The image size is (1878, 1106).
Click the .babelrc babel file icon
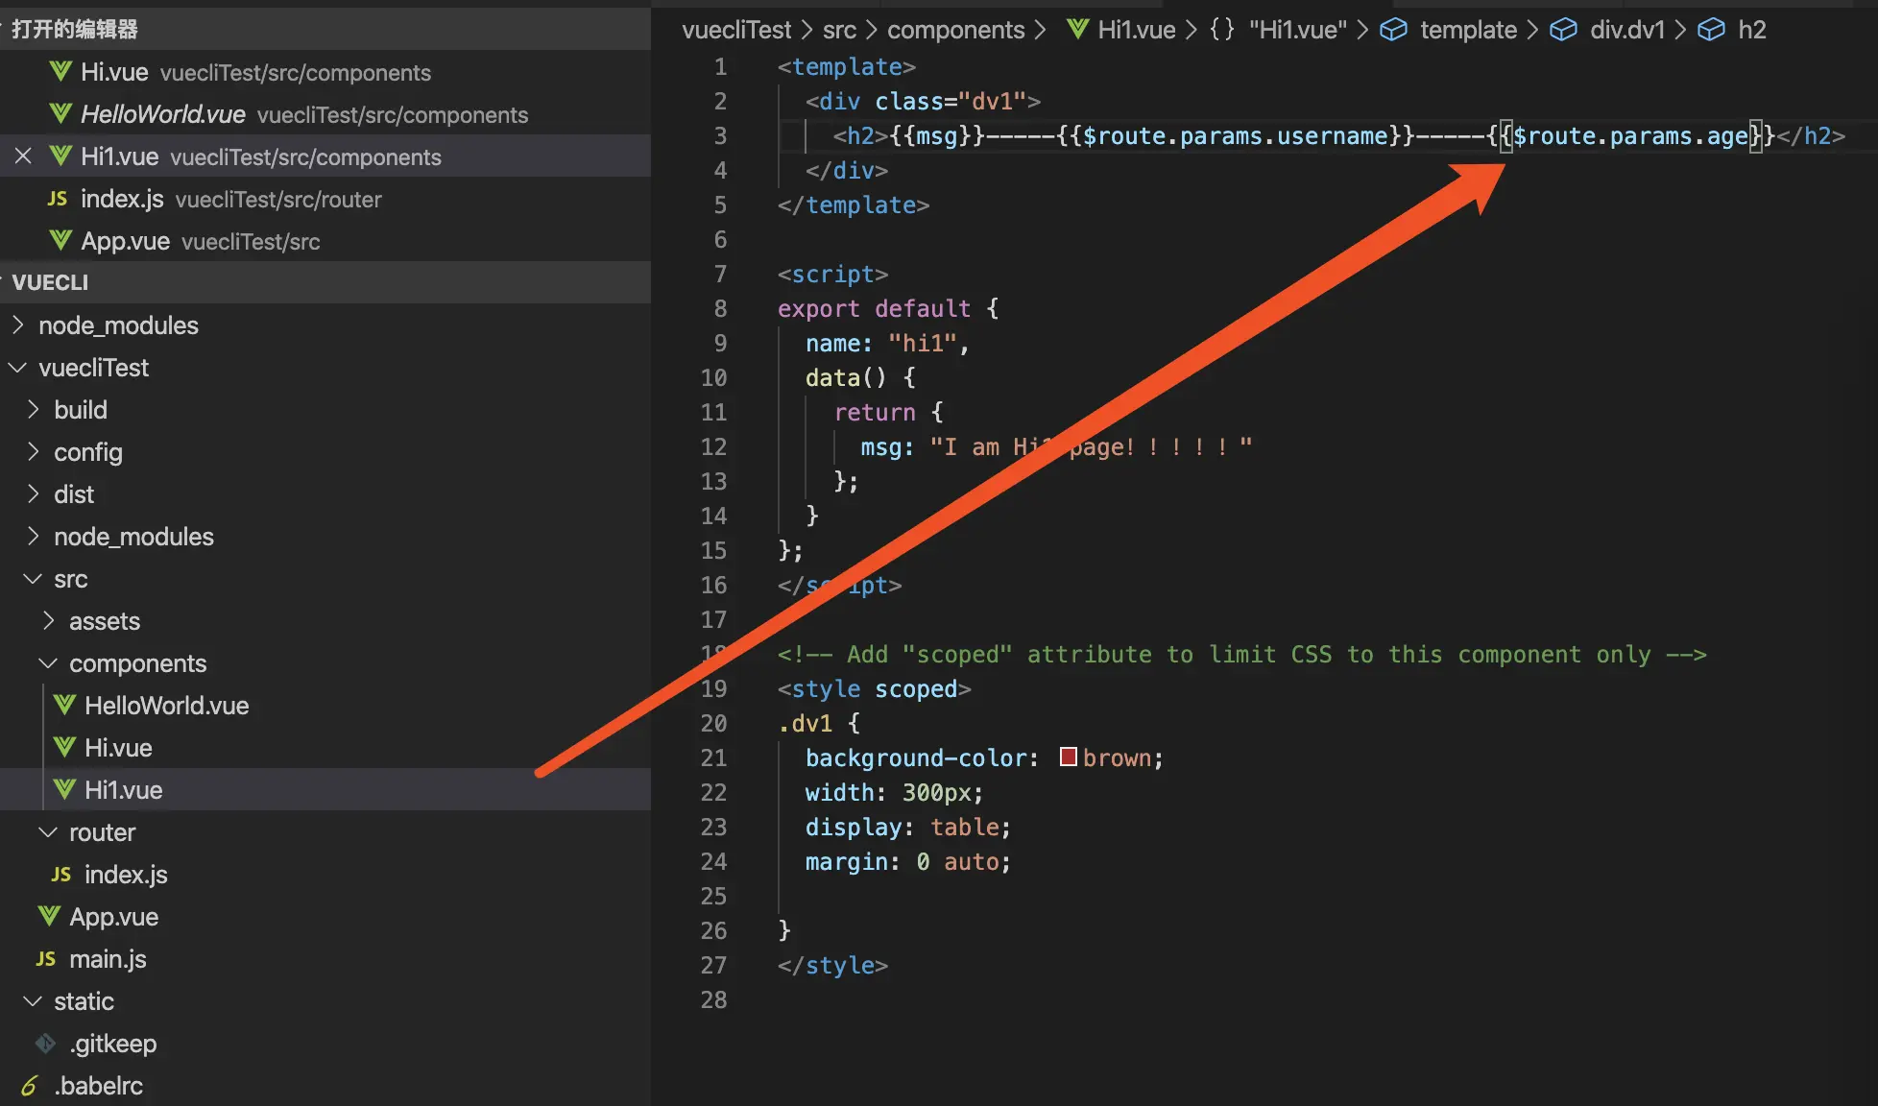tap(29, 1085)
